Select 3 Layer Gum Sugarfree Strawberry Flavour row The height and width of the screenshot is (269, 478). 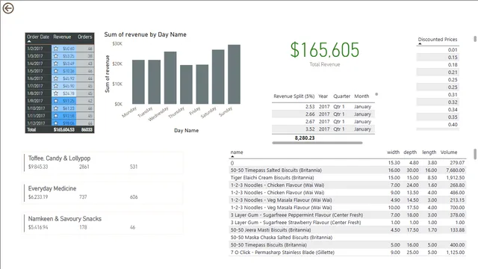click(x=347, y=223)
